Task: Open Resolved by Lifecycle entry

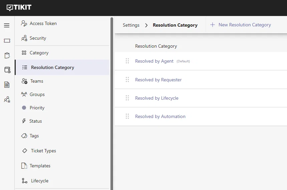Action: pyautogui.click(x=157, y=98)
